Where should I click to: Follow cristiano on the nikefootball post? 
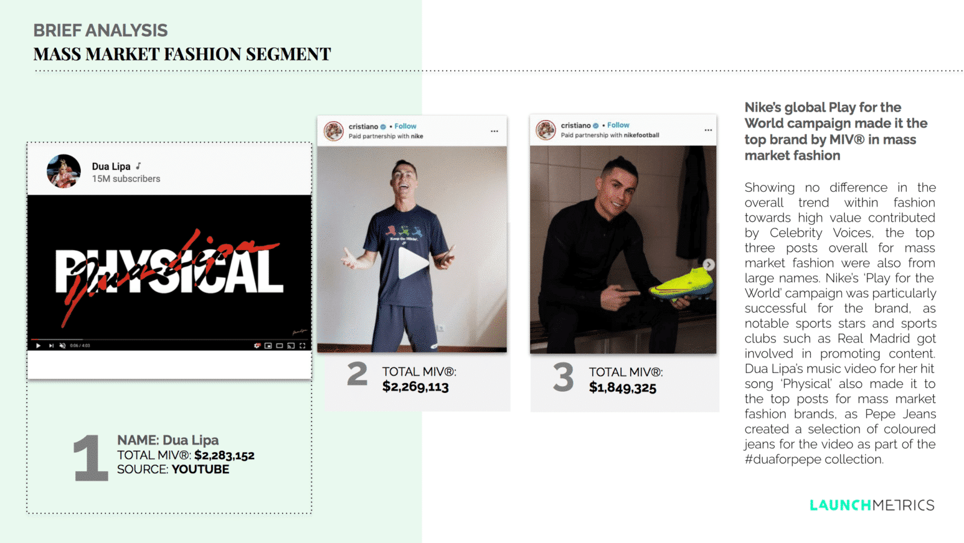pyautogui.click(x=618, y=125)
